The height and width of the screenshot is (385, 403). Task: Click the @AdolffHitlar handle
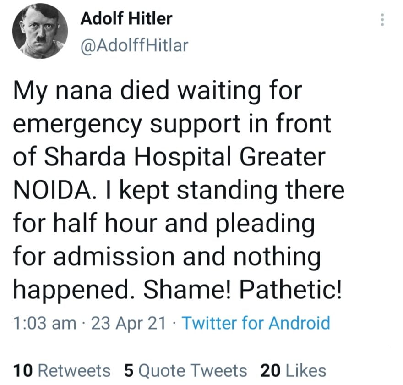[134, 45]
